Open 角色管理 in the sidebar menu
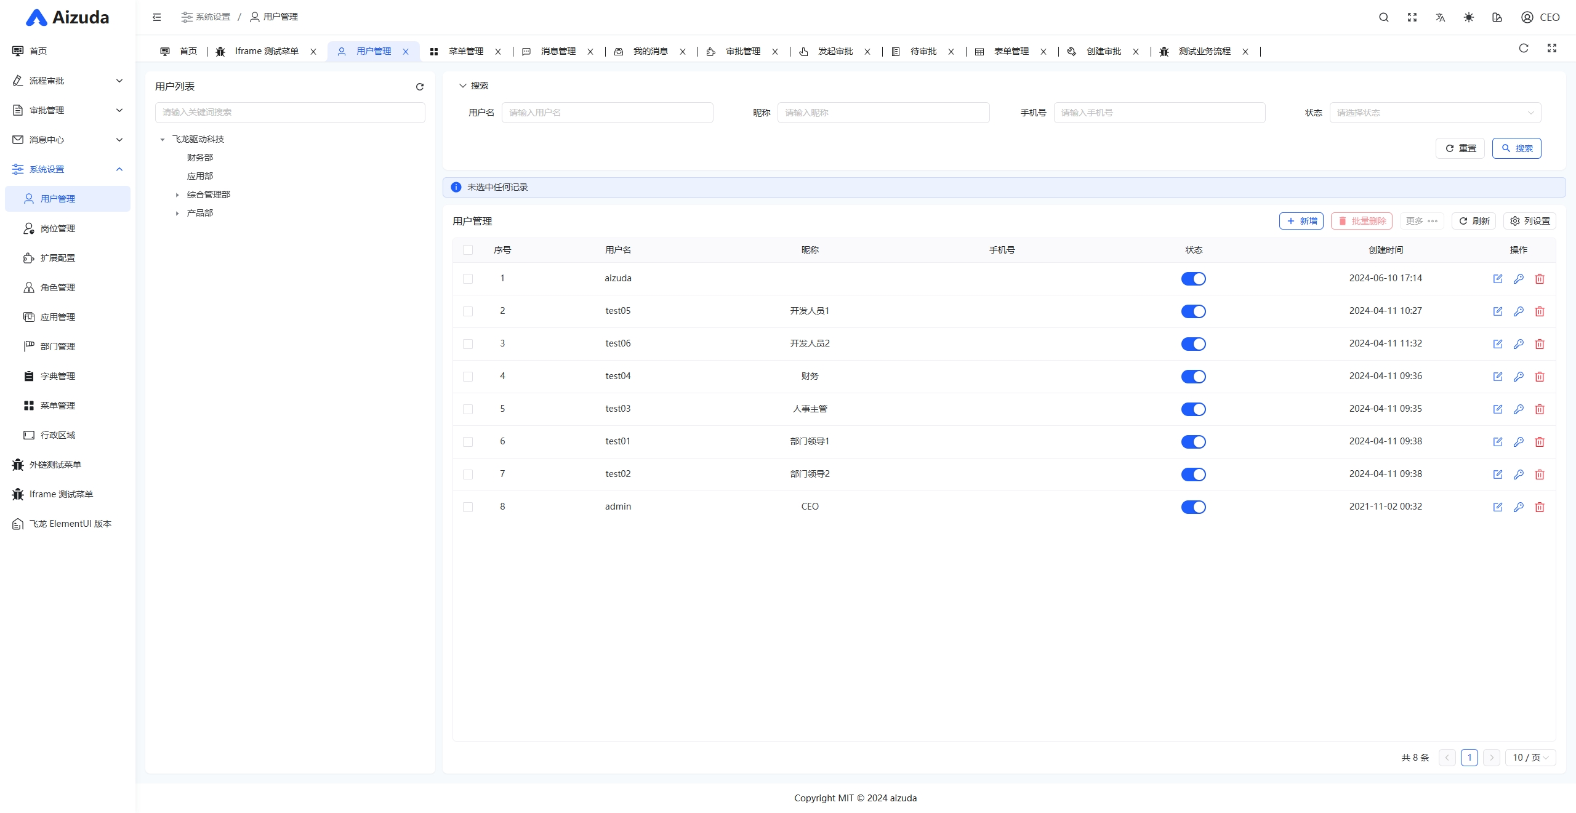Screen dimensions: 1576x813 [58, 287]
